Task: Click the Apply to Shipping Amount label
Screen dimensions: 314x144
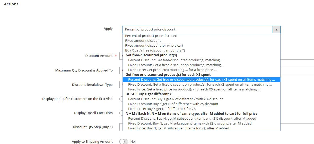Action: (92, 141)
